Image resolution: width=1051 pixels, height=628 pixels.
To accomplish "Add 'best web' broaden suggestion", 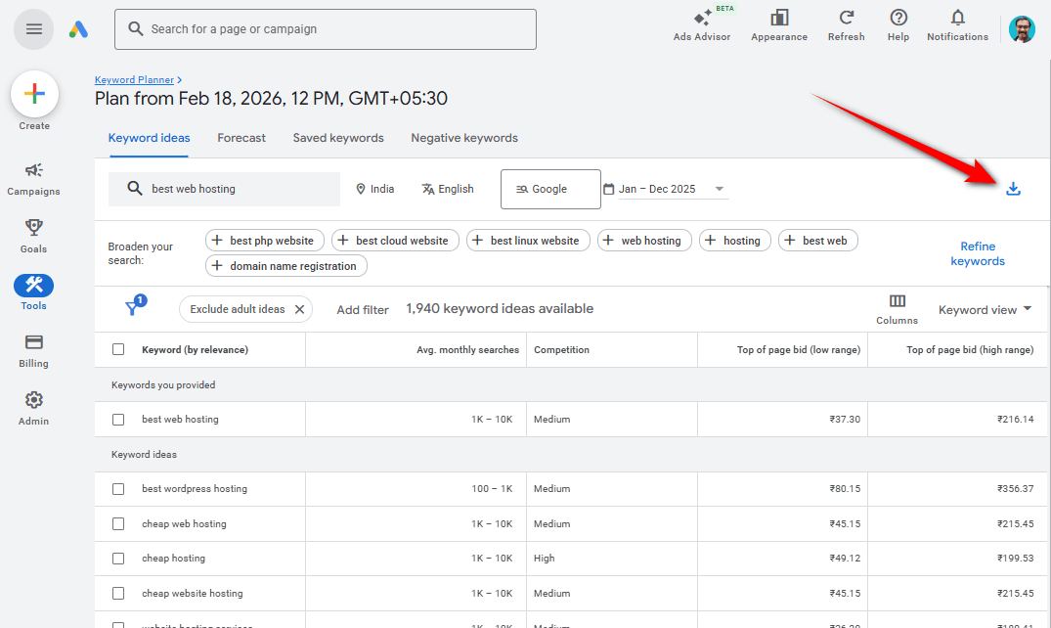I will click(x=817, y=241).
